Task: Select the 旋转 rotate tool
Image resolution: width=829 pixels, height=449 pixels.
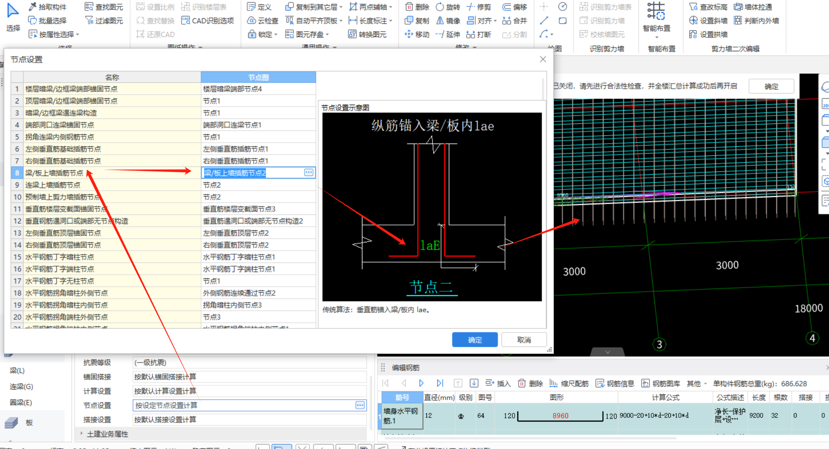Action: 448,7
